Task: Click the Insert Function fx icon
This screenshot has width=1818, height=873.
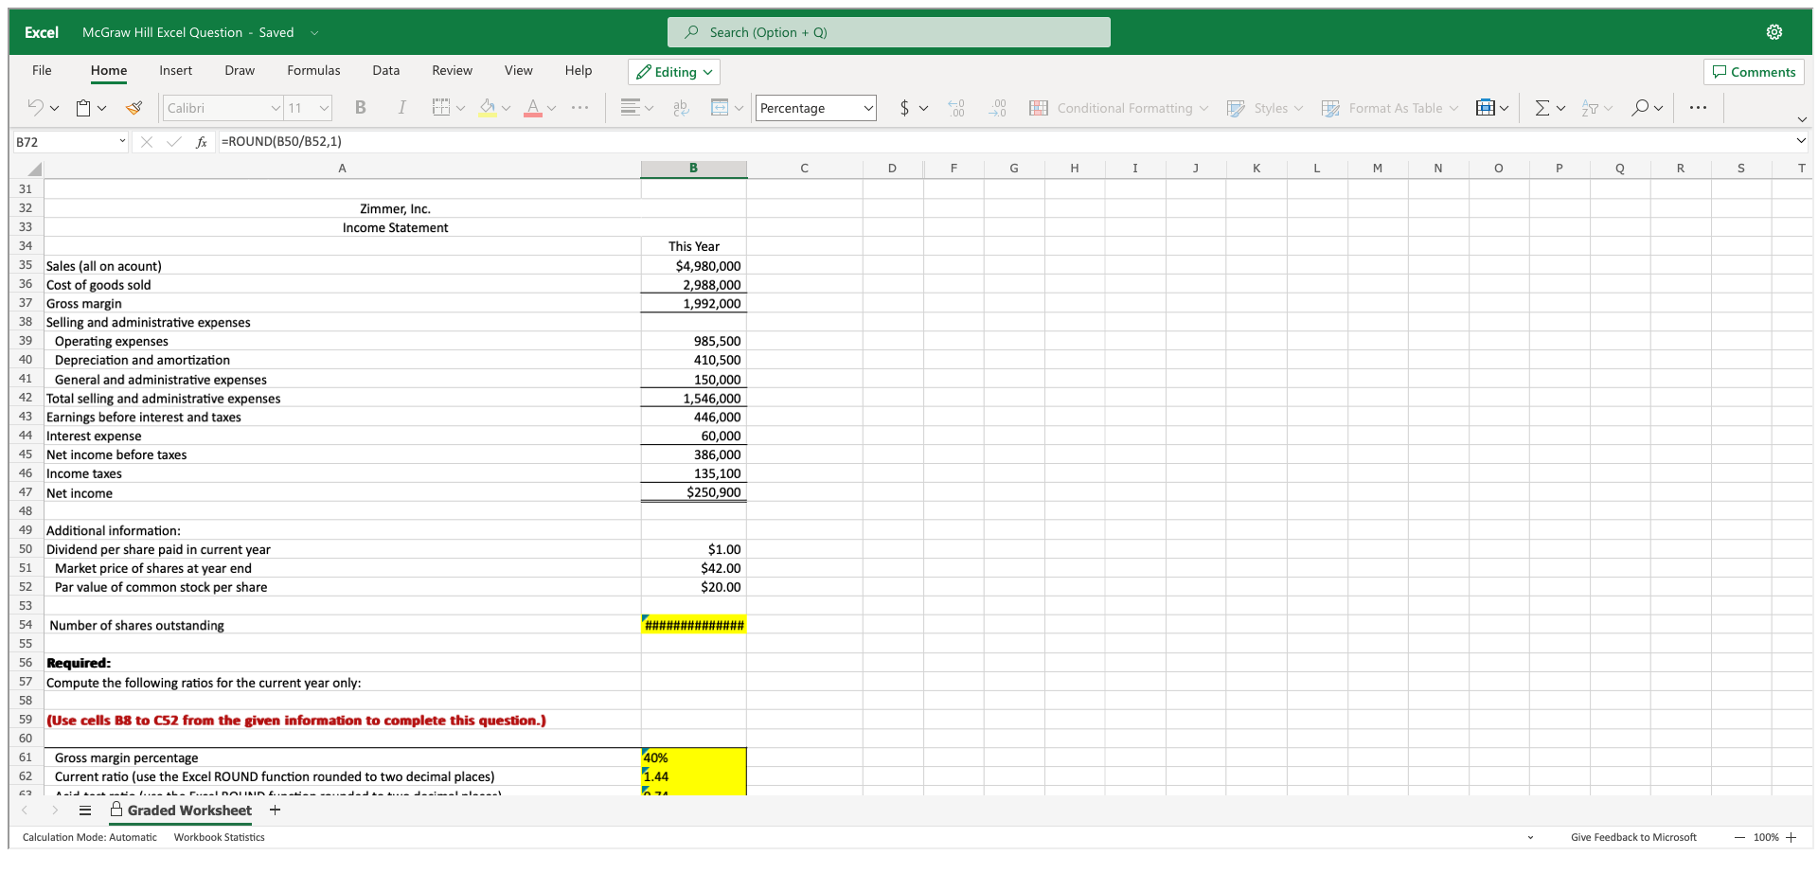Action: (202, 142)
